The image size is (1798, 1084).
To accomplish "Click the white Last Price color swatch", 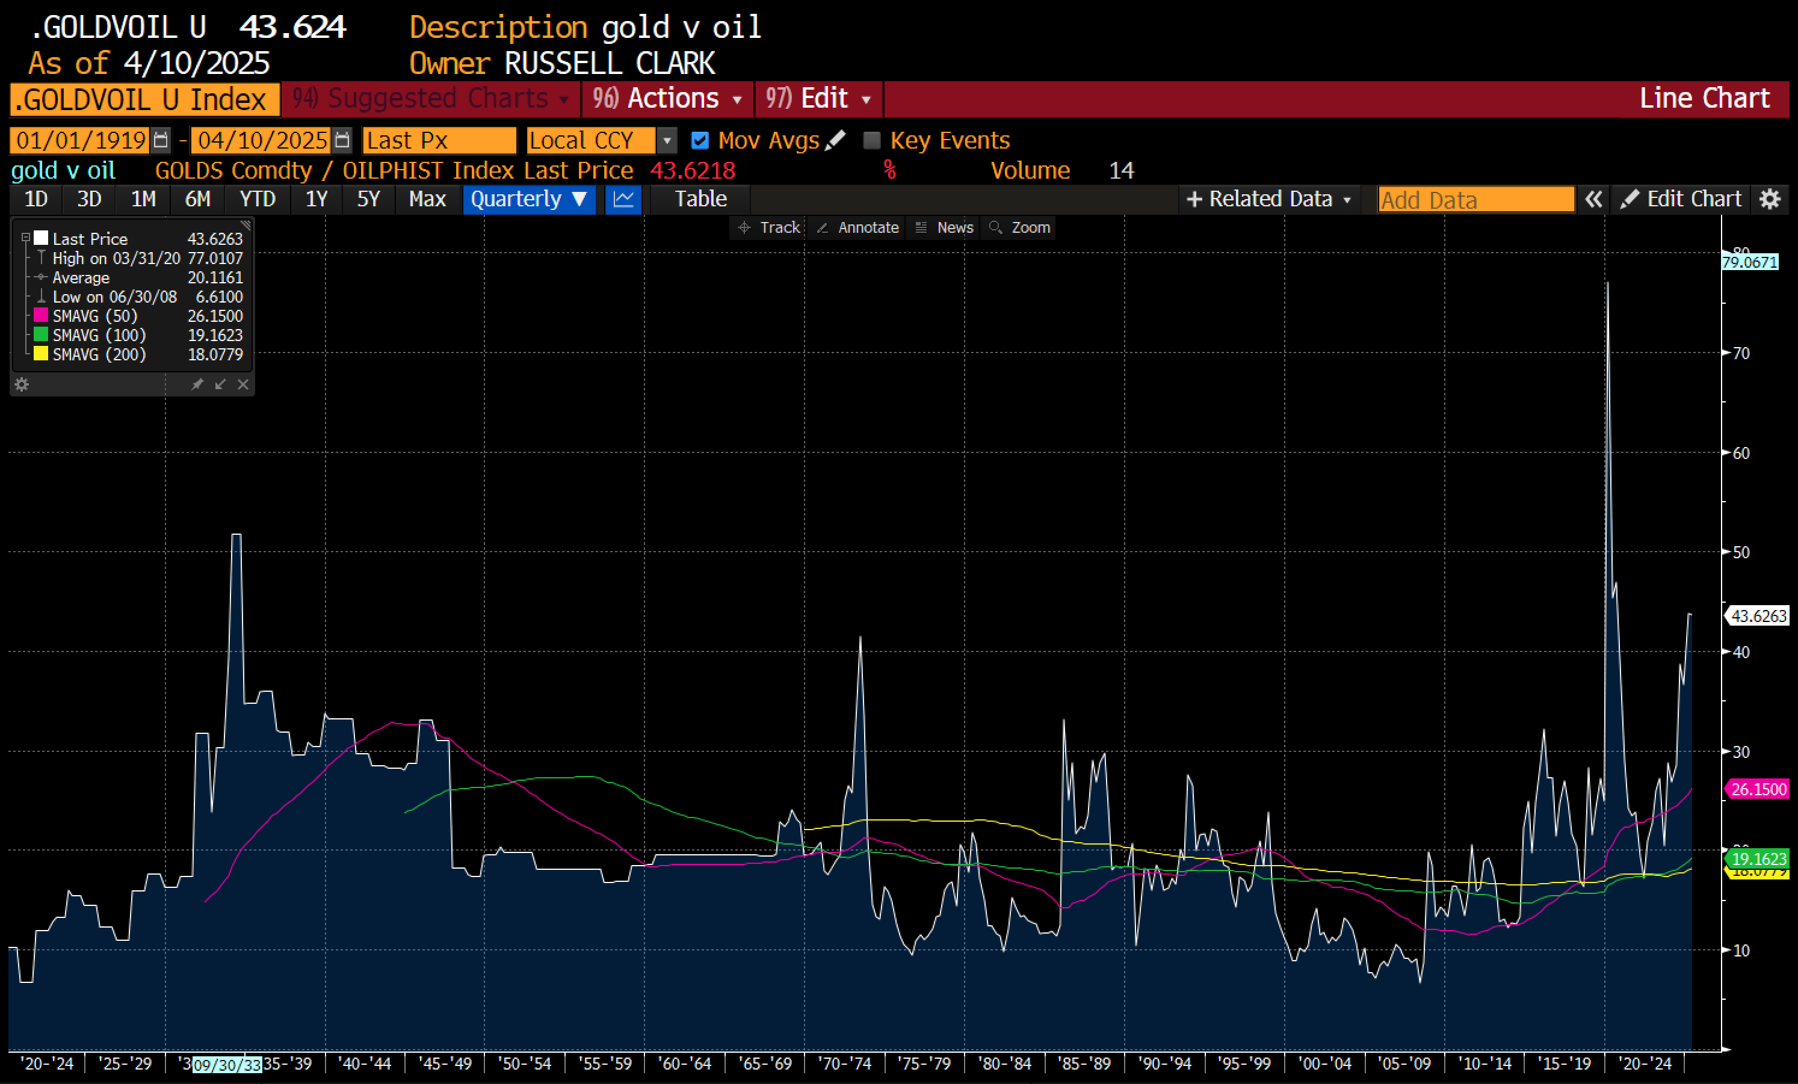I will pos(41,238).
